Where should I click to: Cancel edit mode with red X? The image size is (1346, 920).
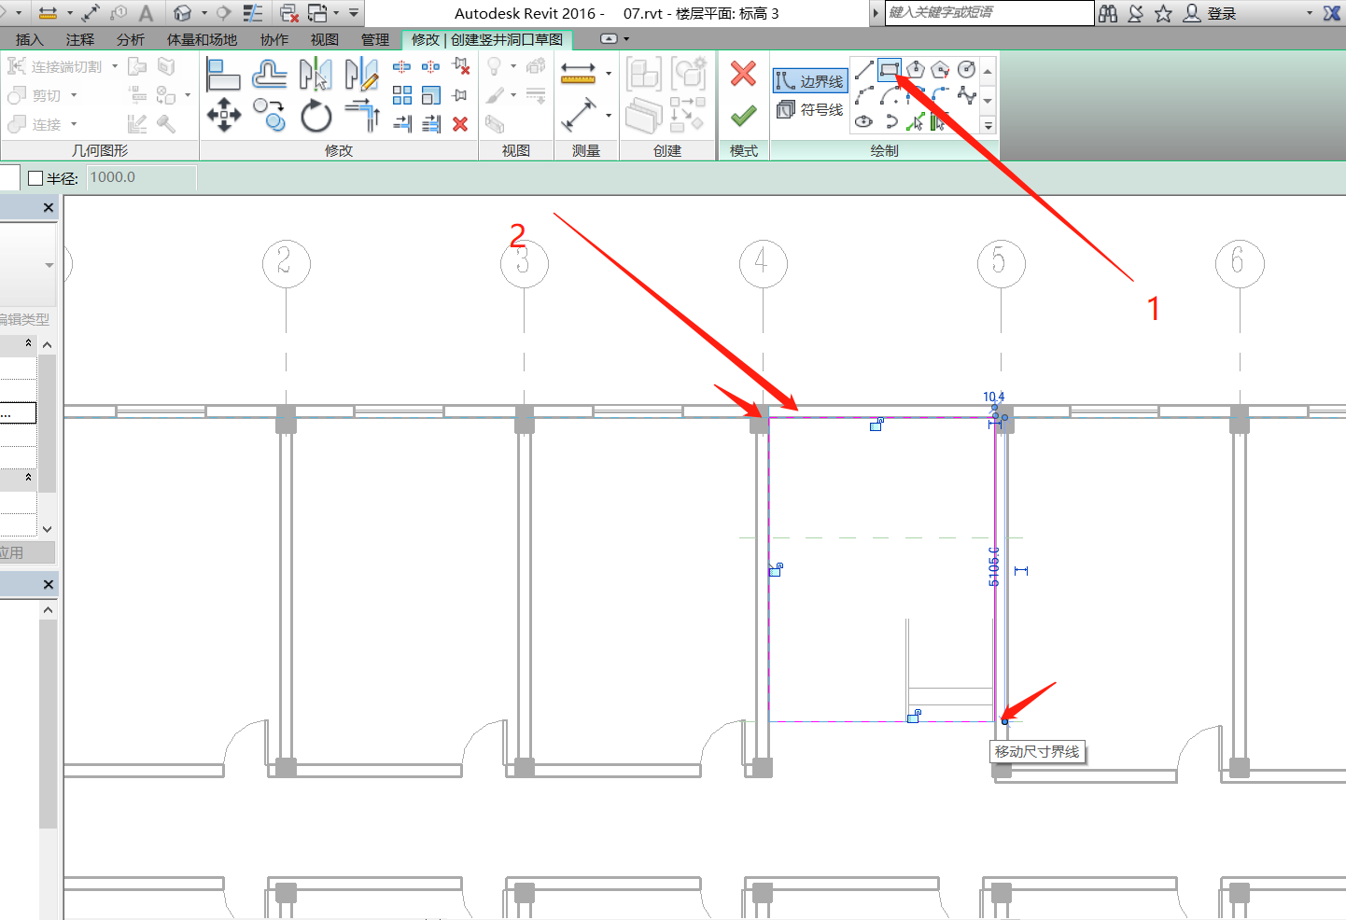point(743,74)
